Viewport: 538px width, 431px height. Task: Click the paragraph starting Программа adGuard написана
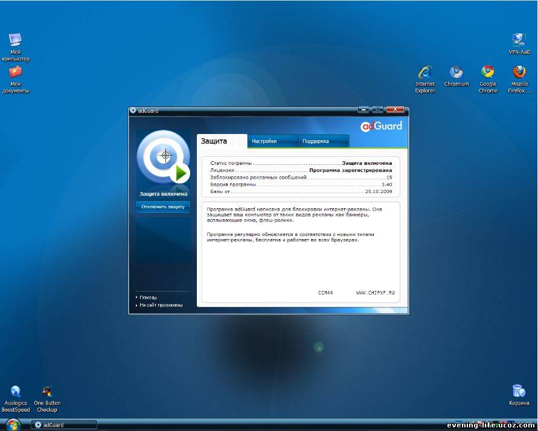pyautogui.click(x=294, y=215)
